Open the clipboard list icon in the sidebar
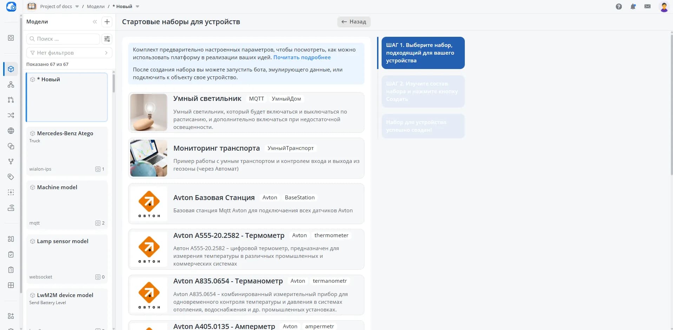The width and height of the screenshot is (673, 330). pos(11,270)
